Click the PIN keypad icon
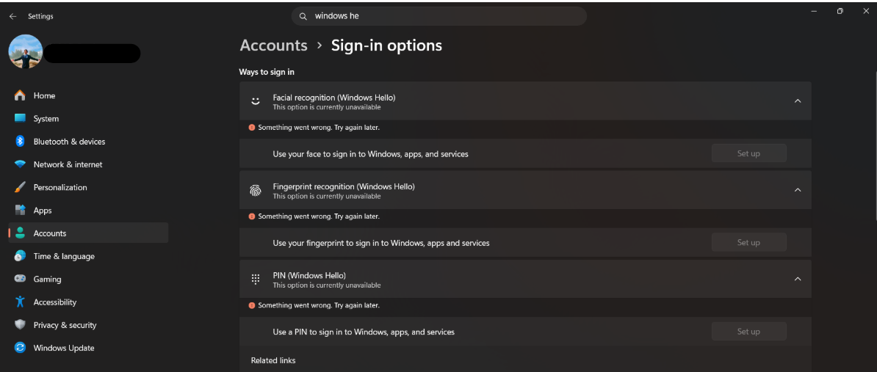 click(x=256, y=279)
